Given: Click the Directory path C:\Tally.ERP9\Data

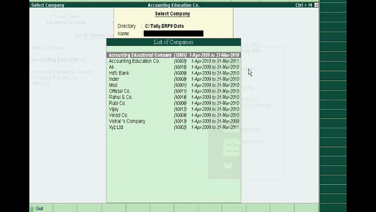Looking at the screenshot, I should click(164, 26).
